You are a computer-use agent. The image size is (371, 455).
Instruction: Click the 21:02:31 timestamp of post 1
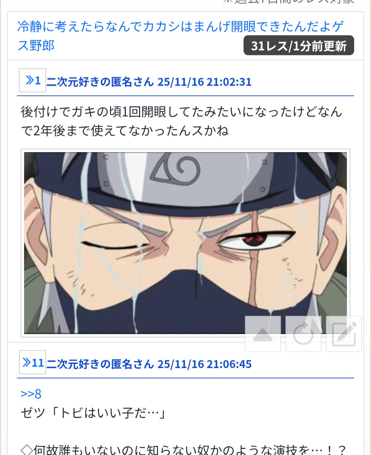pos(229,82)
